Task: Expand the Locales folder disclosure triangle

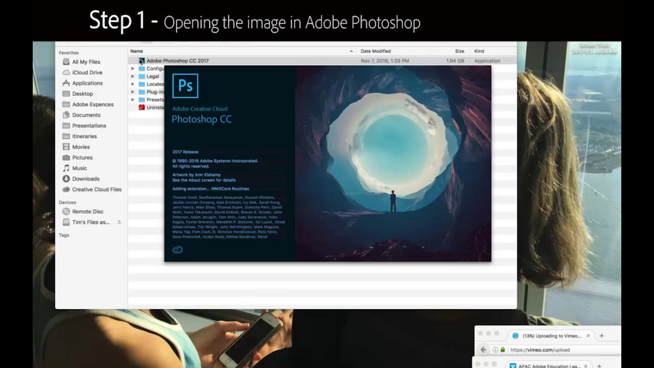Action: click(x=133, y=84)
